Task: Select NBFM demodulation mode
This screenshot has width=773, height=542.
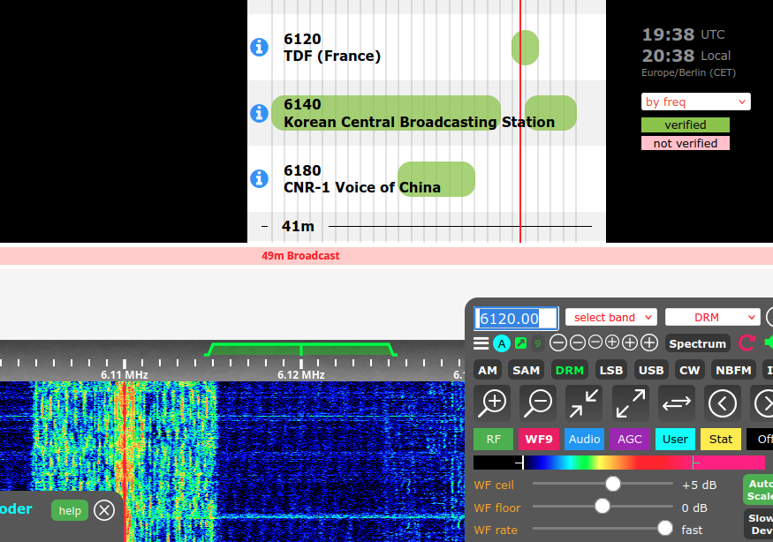Action: [733, 371]
